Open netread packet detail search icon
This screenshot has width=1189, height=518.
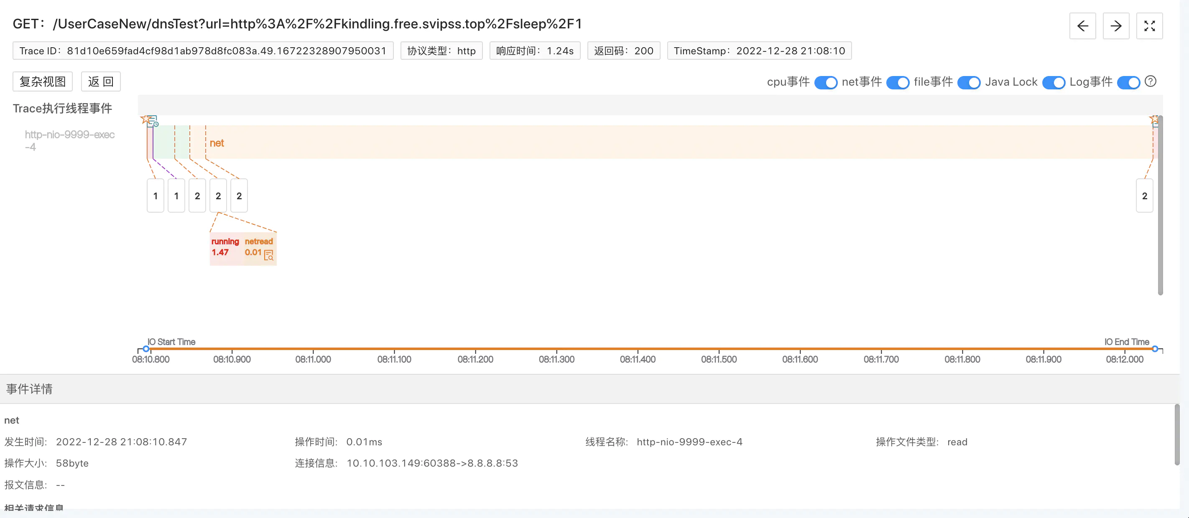click(269, 255)
